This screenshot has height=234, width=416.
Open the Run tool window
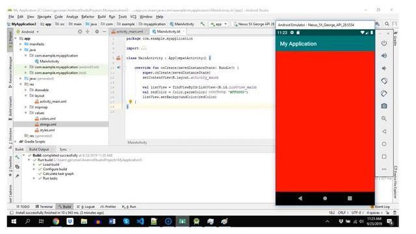[x=129, y=207]
